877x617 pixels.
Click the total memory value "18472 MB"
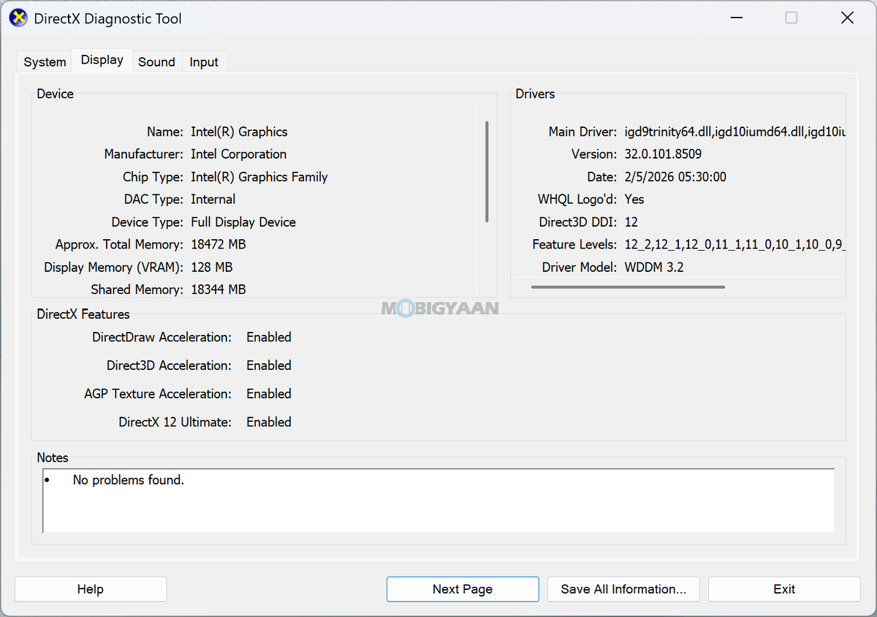pyautogui.click(x=219, y=245)
